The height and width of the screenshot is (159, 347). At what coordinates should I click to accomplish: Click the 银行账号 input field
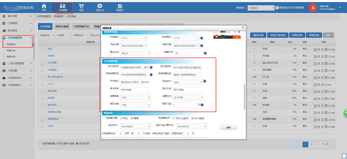(134, 90)
